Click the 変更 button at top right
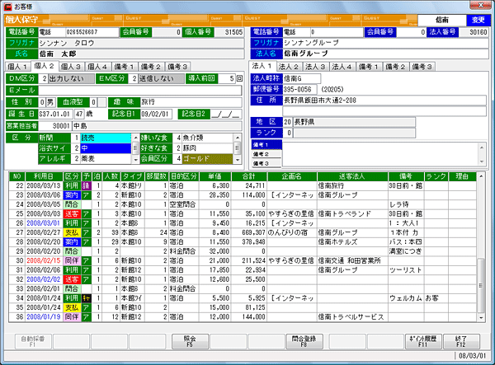 point(478,20)
